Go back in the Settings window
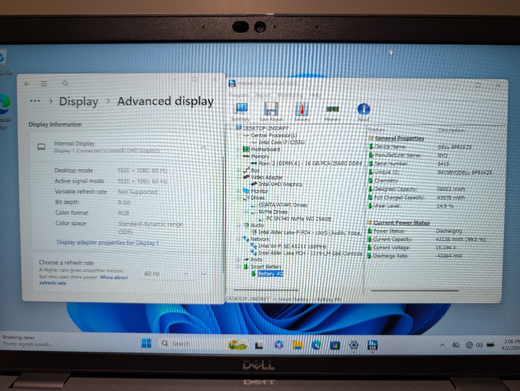This screenshot has height=391, width=520. pos(27,84)
